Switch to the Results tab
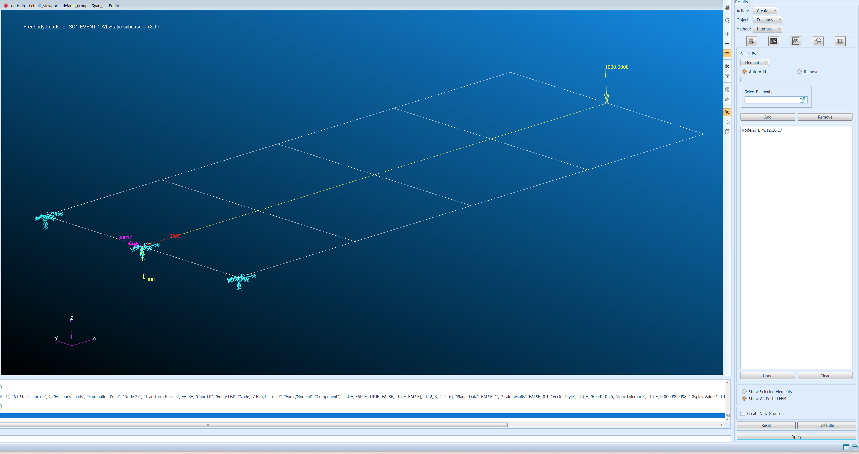 point(741,2)
